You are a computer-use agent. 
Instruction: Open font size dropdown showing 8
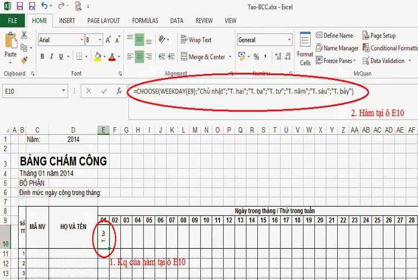point(100,40)
